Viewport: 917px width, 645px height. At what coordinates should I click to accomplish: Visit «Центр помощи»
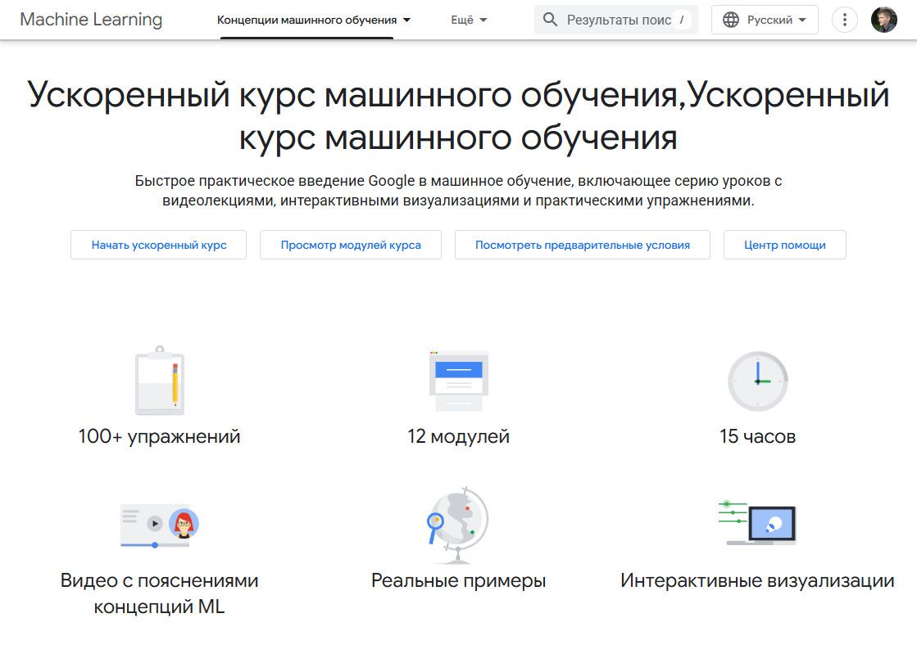click(784, 244)
